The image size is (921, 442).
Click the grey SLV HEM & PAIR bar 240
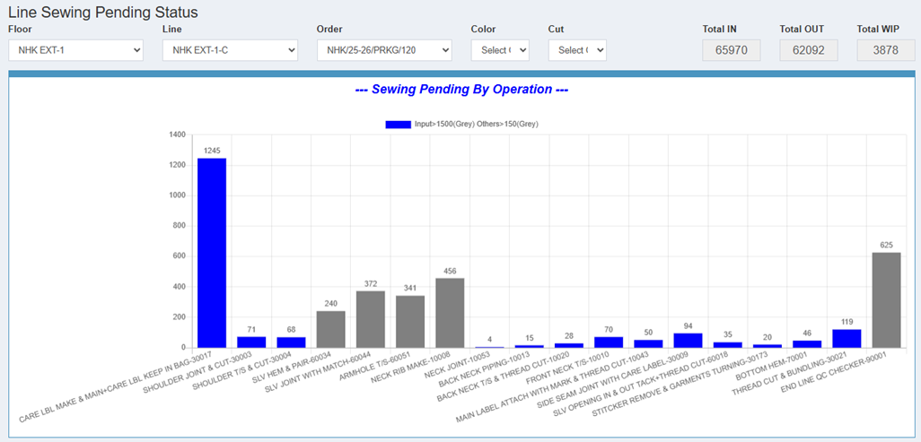pyautogui.click(x=330, y=329)
